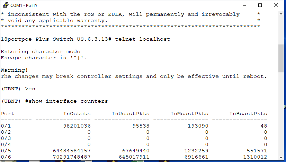286x162 pixels.
Task: Click the vertical scrollbar thumb
Action: (x=281, y=59)
